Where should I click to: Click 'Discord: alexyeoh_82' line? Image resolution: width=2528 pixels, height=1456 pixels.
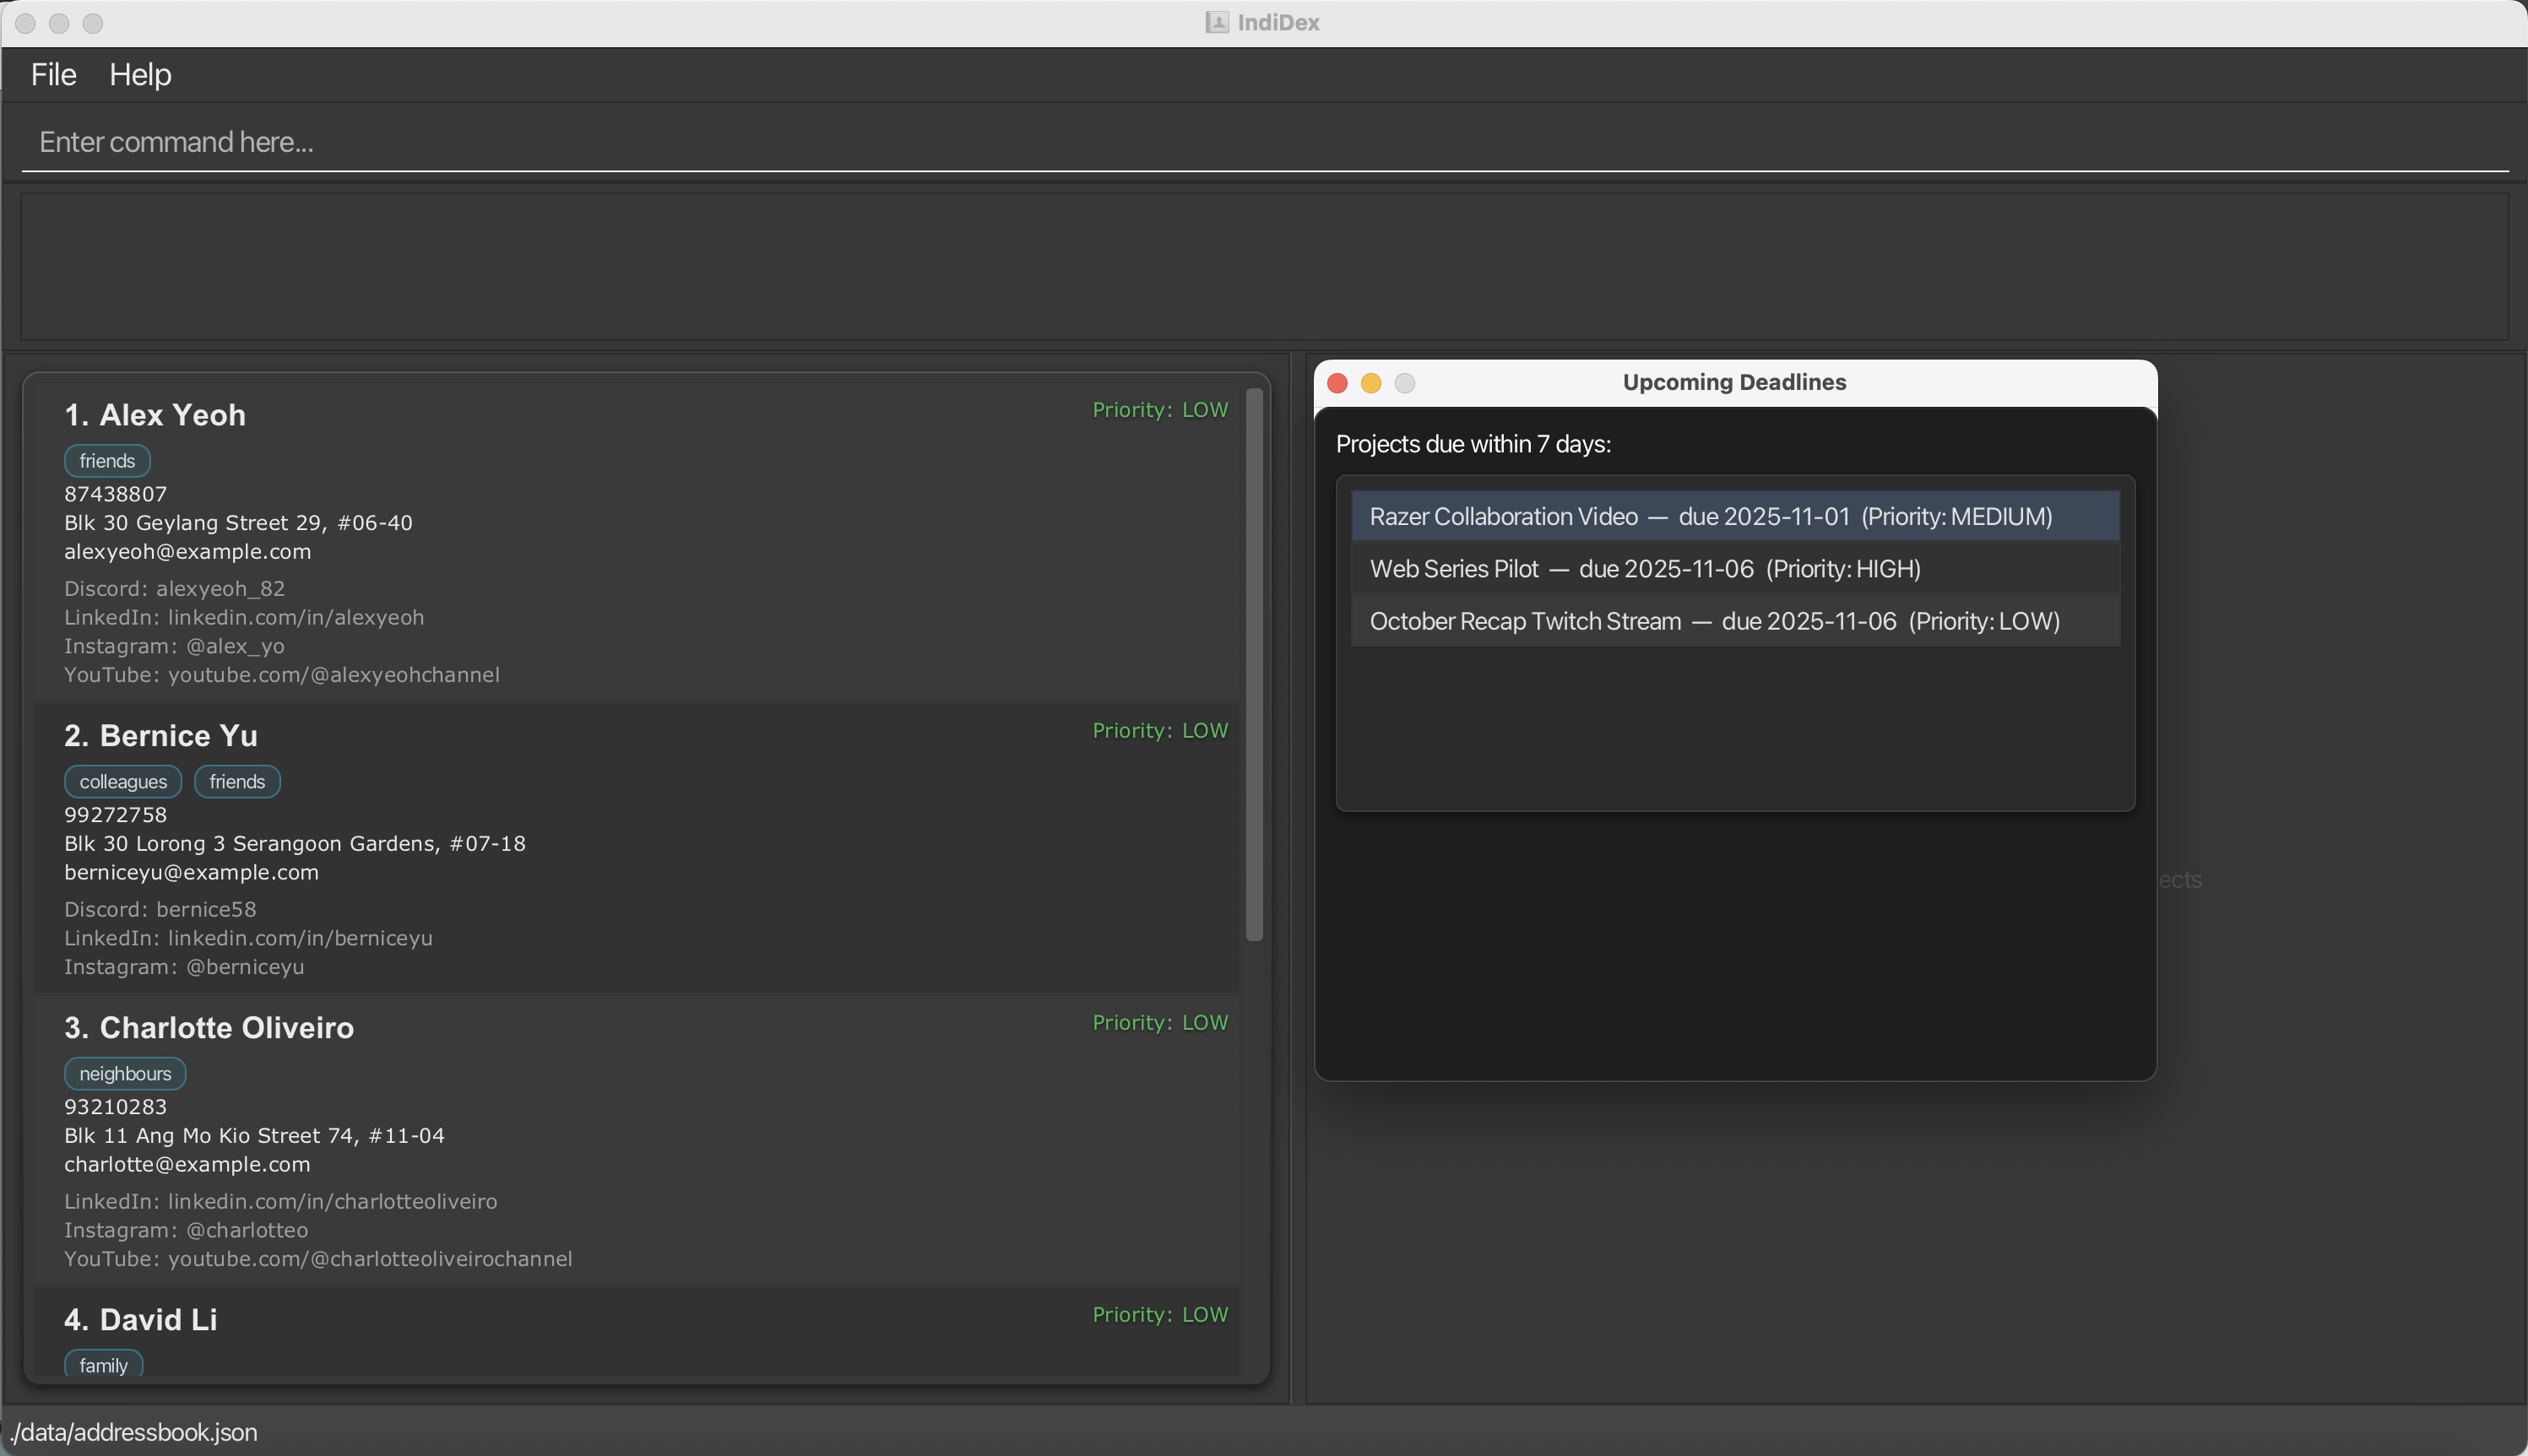click(175, 589)
